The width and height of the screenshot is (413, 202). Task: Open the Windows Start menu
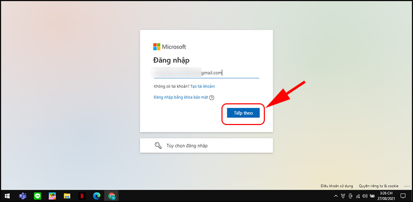7,196
